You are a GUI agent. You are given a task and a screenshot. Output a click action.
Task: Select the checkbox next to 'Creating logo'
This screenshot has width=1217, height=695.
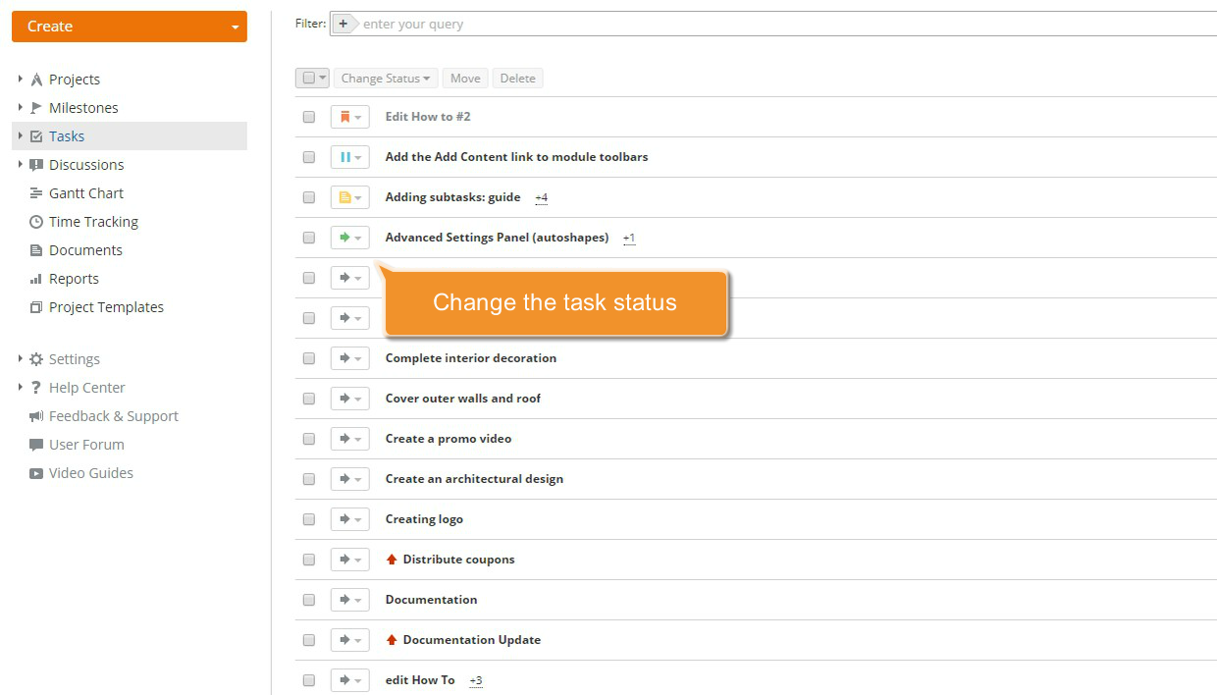tap(308, 518)
